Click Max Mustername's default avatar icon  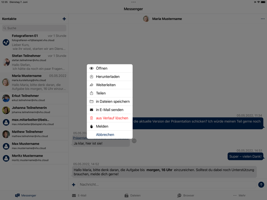[x=6, y=146]
